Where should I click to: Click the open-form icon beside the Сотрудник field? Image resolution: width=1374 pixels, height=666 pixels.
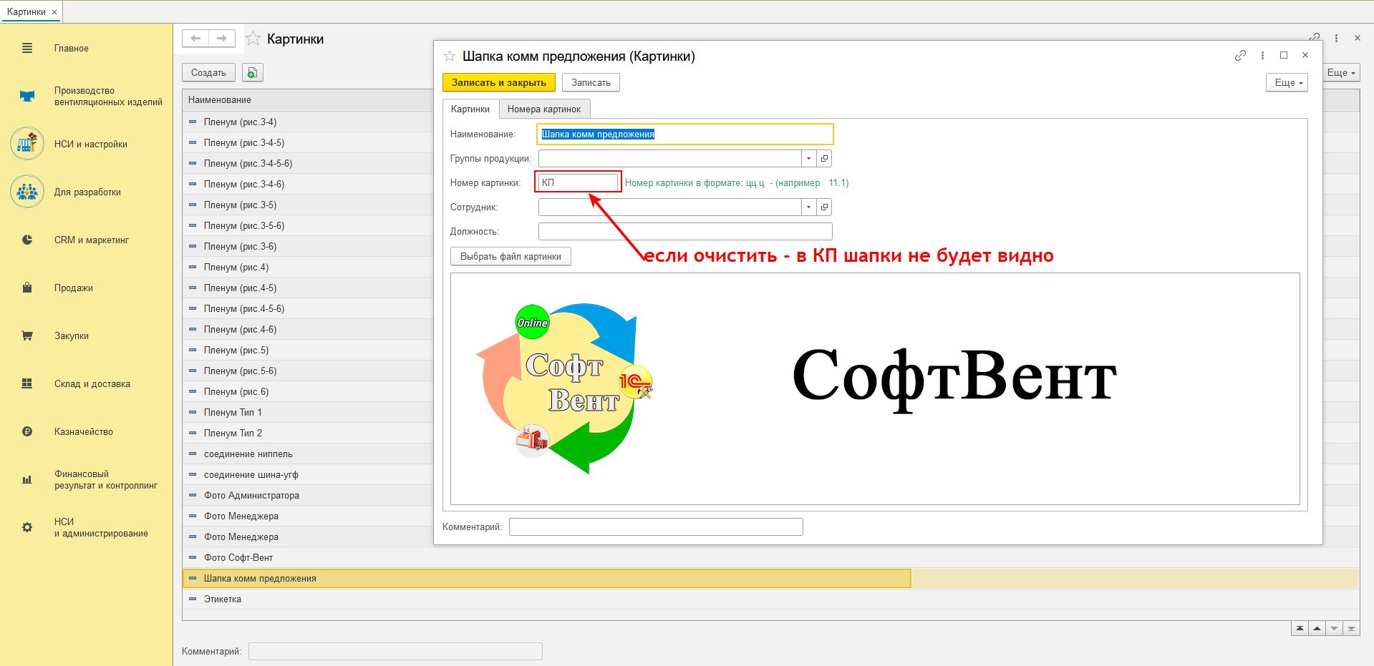tap(824, 207)
